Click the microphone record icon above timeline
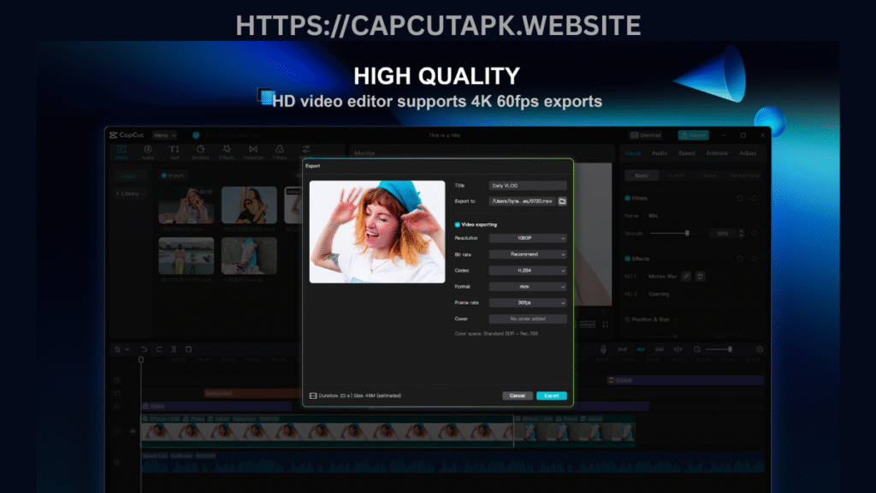The image size is (876, 493). 603,349
